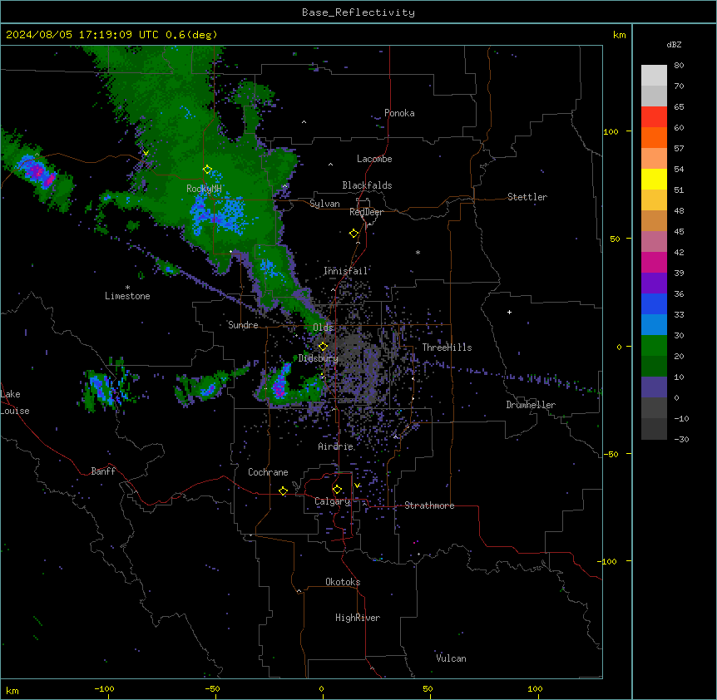Click the white plus marker north of Drumheller
Image resolution: width=717 pixels, height=700 pixels.
[509, 312]
